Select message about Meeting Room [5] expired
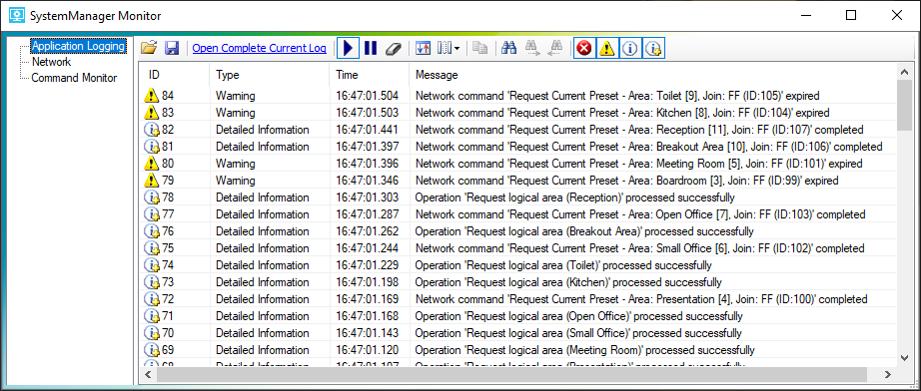 click(x=639, y=163)
